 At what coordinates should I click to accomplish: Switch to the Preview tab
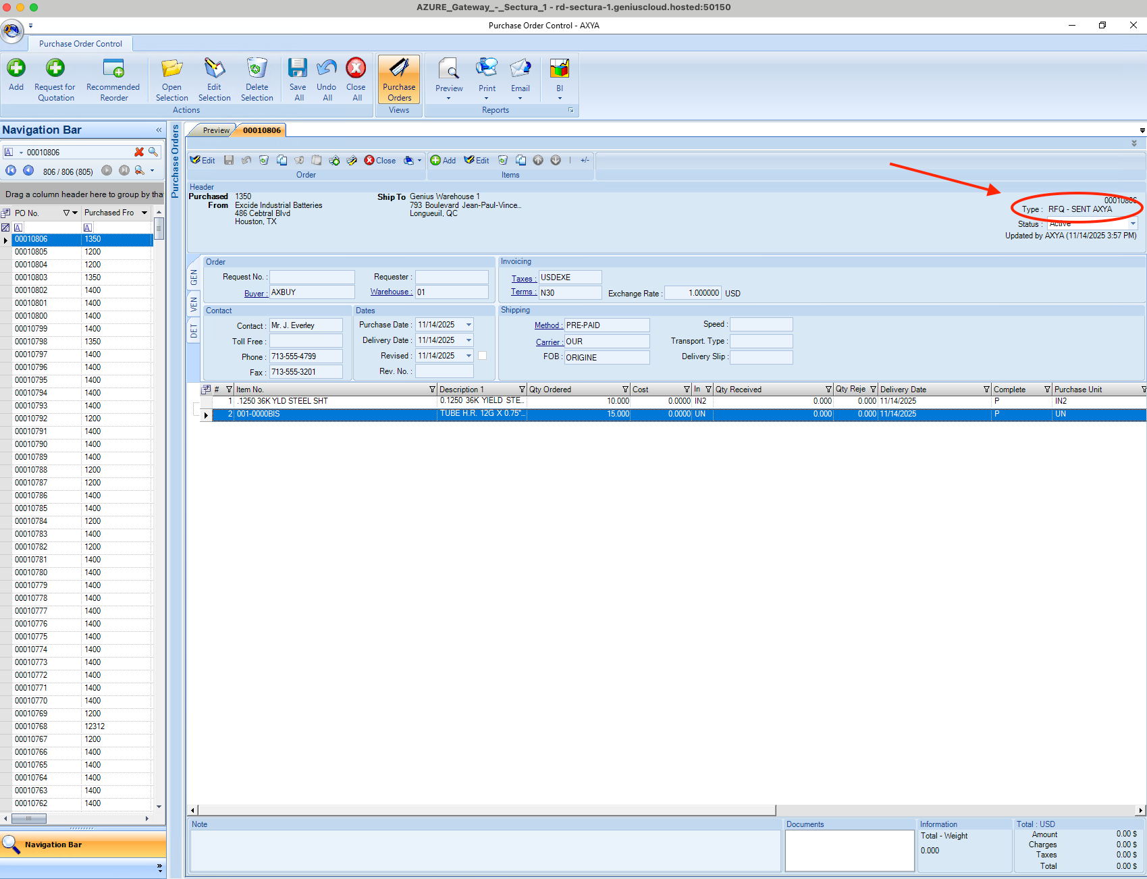coord(215,130)
